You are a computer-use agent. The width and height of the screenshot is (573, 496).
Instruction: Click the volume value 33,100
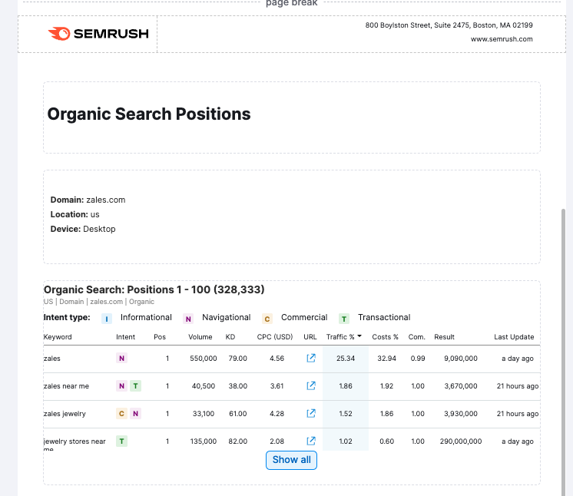(x=204, y=413)
